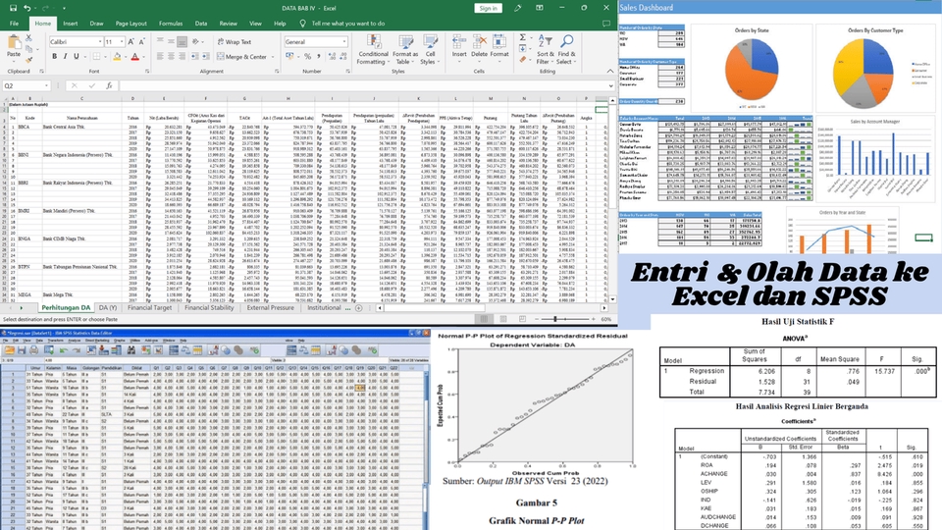Toggle Bold formatting in Font group
Image resolution: width=942 pixels, height=530 pixels.
(x=55, y=57)
